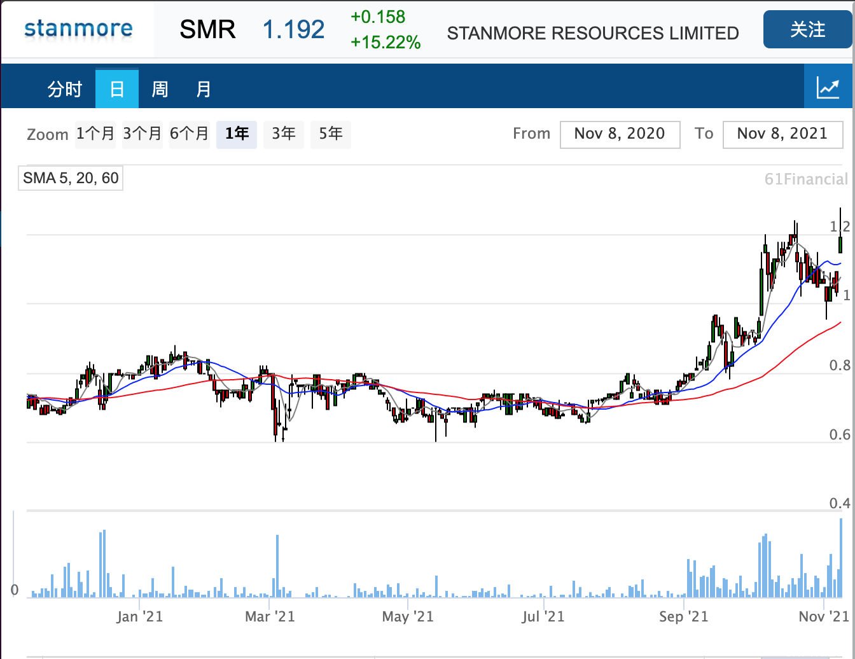Click the 0.6 price axis label
The image size is (855, 659).
[x=840, y=435]
